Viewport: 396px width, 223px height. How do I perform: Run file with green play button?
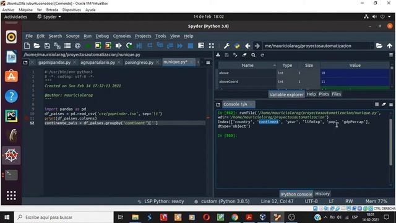[x=88, y=46]
